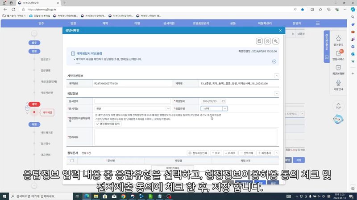Click the 첨부파일안내 button
This screenshot has height=200, width=357.
click(198, 153)
